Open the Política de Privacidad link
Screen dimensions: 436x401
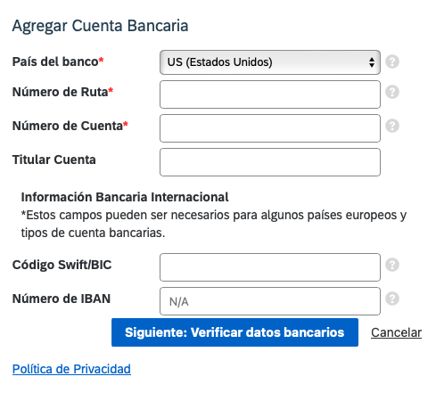pyautogui.click(x=71, y=369)
